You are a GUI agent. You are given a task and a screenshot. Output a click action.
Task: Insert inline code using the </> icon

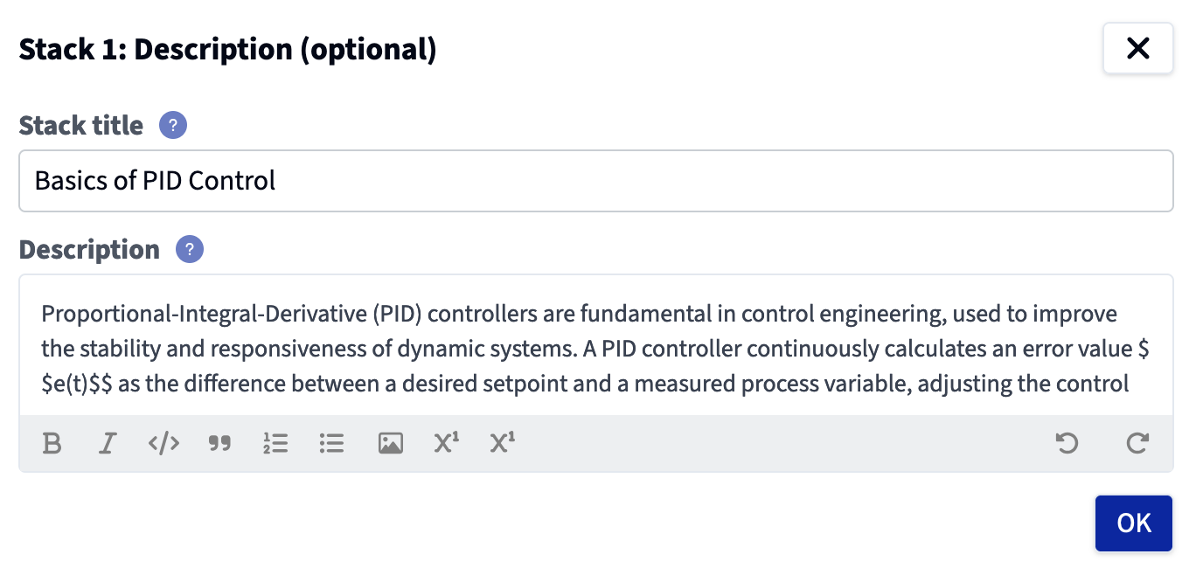coord(163,444)
